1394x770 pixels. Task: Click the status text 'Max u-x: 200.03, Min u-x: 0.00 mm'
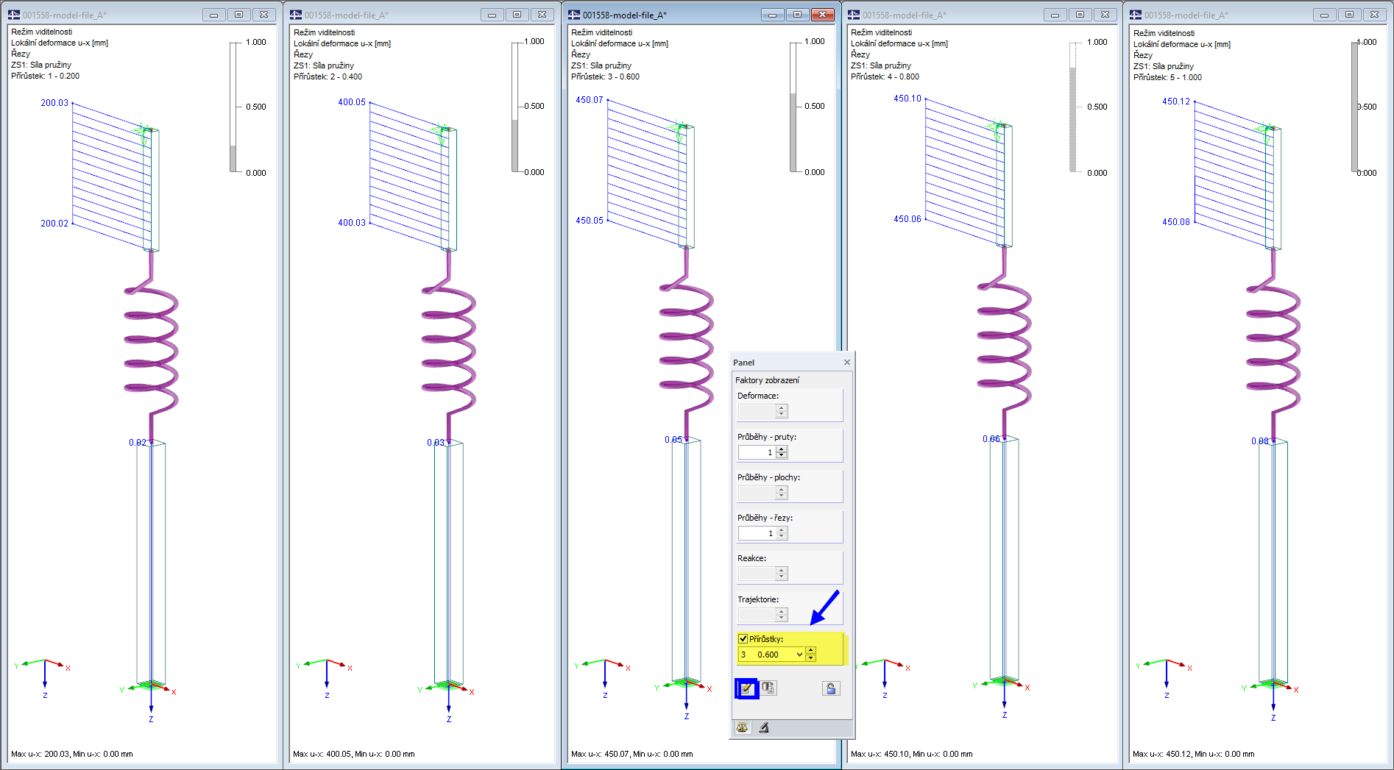(x=72, y=754)
